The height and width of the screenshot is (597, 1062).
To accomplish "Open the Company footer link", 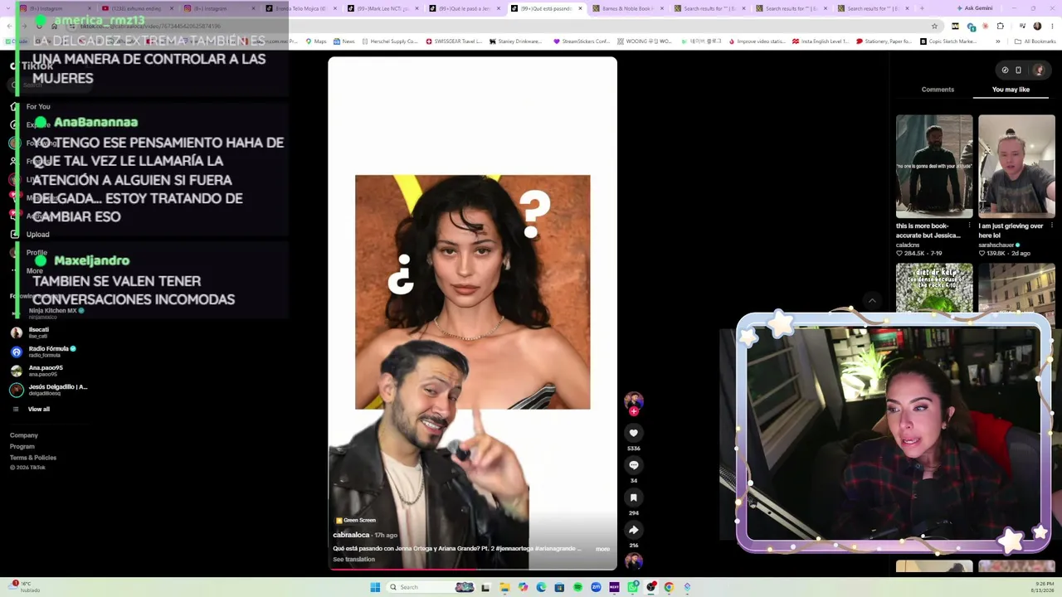I will (x=24, y=435).
